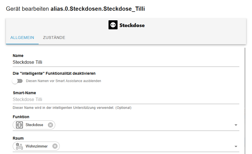Open the ZUSTÄNDE tab
The height and width of the screenshot is (154, 252).
54,38
